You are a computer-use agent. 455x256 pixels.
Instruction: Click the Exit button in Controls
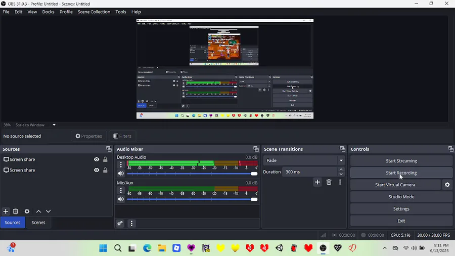(x=401, y=221)
